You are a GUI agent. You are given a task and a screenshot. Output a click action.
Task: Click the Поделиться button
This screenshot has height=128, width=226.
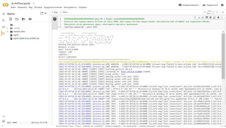tap(210, 5)
